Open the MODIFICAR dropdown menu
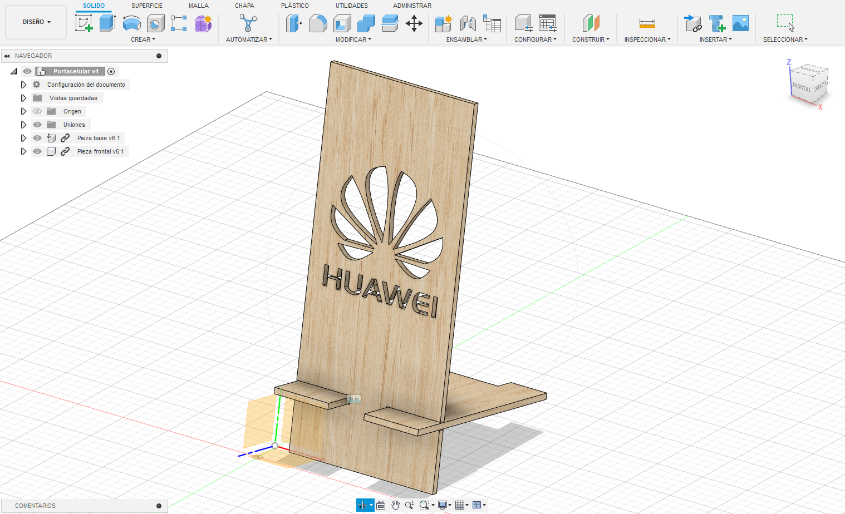 353,39
